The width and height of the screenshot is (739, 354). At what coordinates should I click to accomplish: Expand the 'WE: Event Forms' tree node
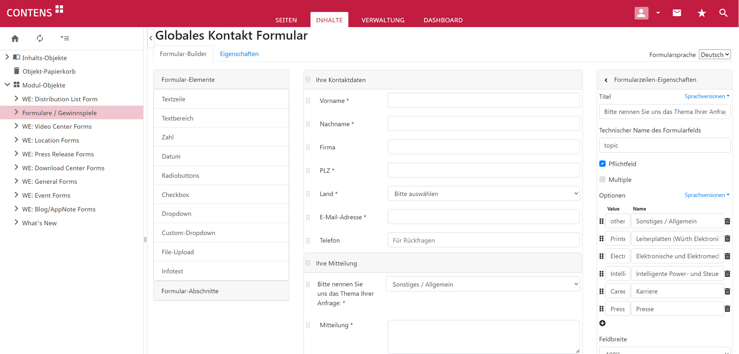[16, 195]
